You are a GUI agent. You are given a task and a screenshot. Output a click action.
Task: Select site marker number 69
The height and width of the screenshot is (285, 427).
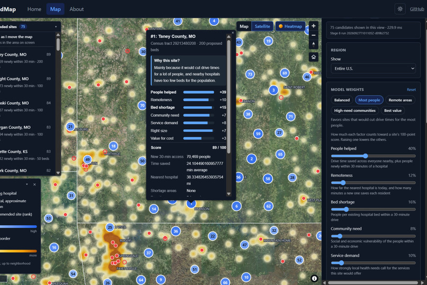284,73
